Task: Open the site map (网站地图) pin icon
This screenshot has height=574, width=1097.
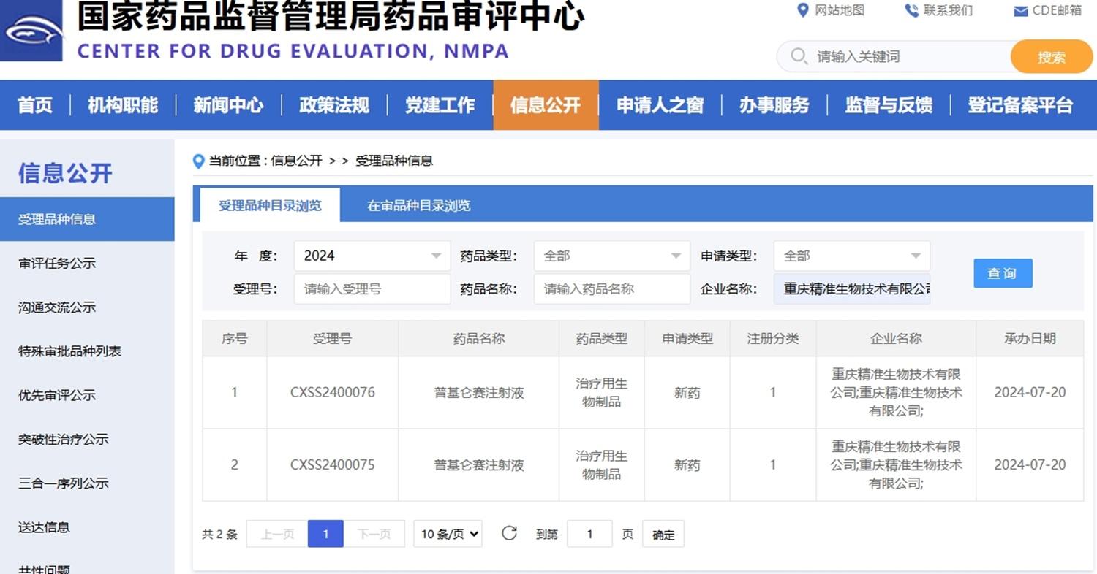Action: tap(802, 10)
